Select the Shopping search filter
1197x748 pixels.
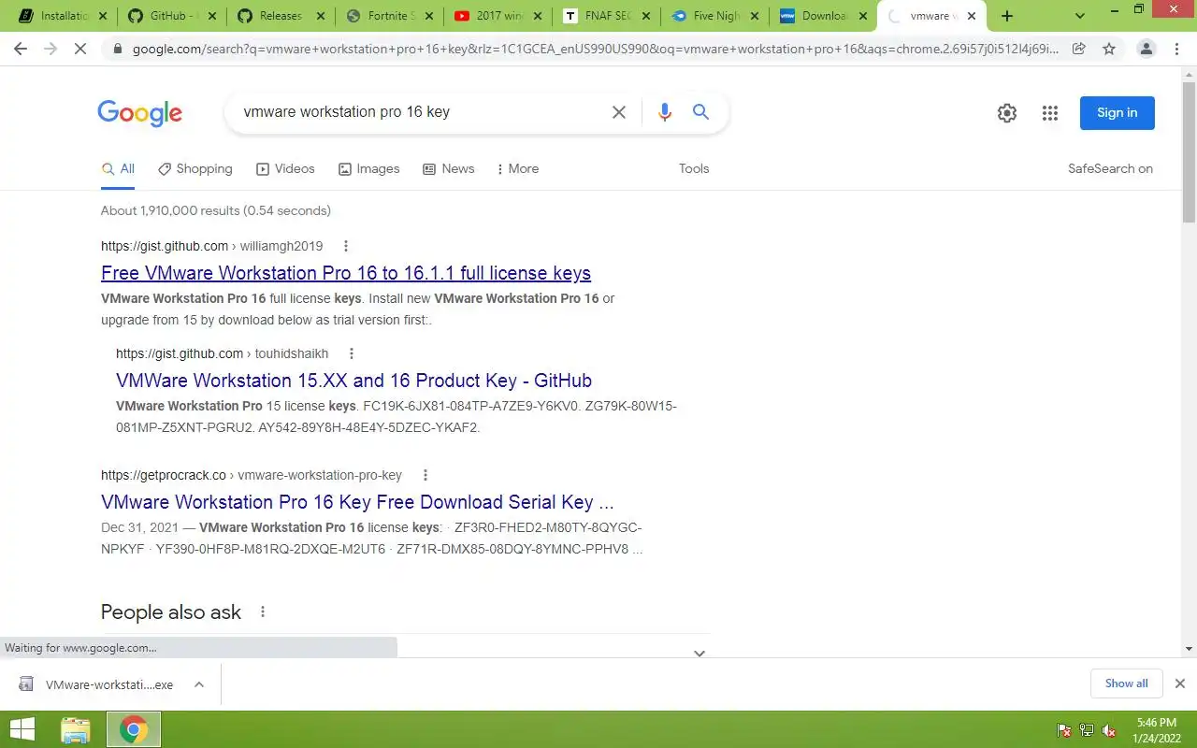[195, 169]
